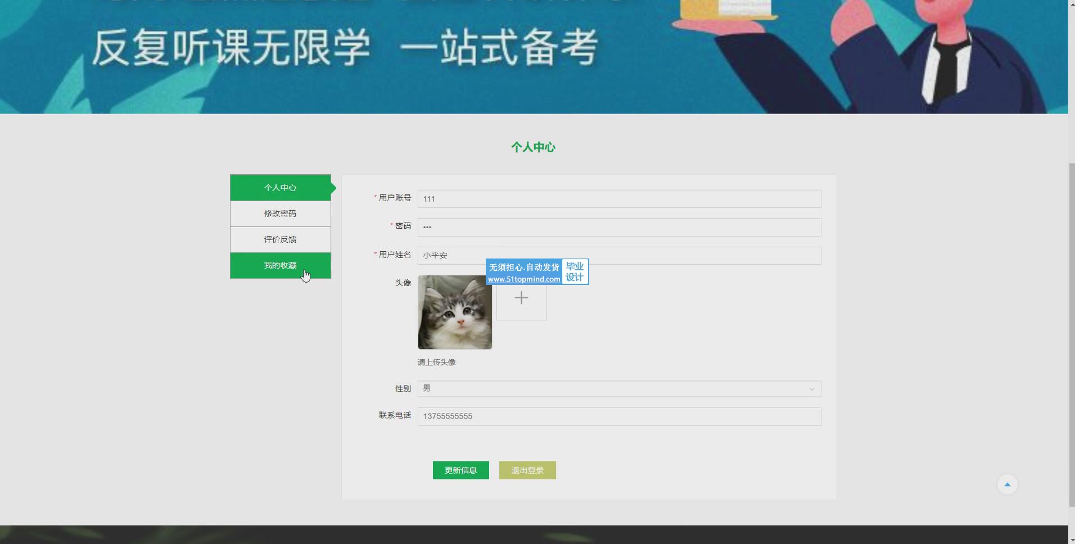Click the www.51topmind.com watermark link
The height and width of the screenshot is (544, 1075).
click(523, 279)
